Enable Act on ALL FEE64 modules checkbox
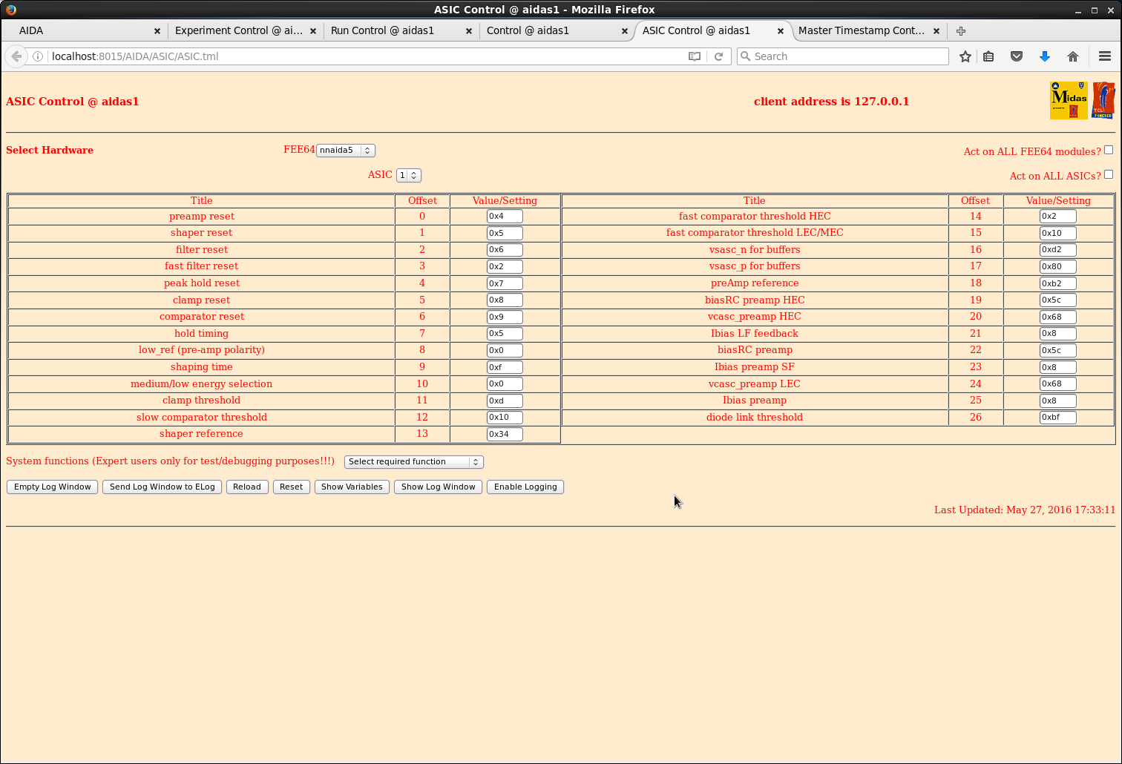1122x764 pixels. 1109,150
